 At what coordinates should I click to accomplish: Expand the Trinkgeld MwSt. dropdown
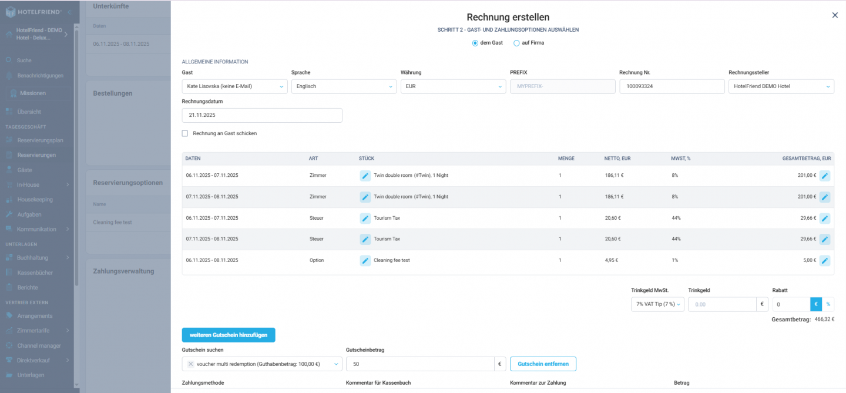tap(657, 304)
